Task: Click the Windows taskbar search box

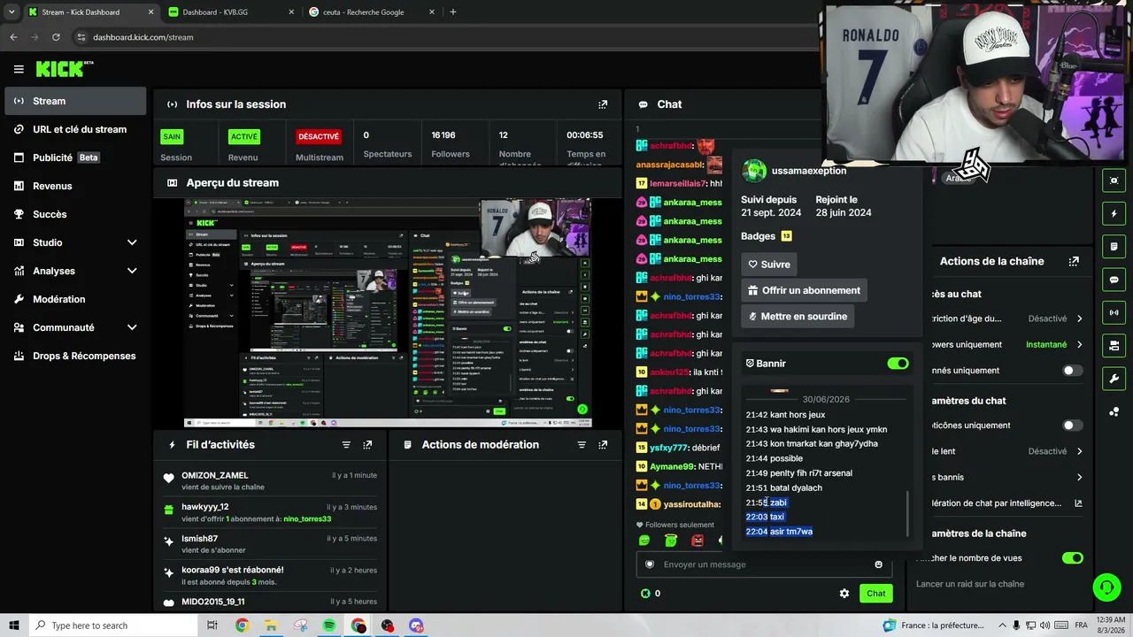Action: 113,625
